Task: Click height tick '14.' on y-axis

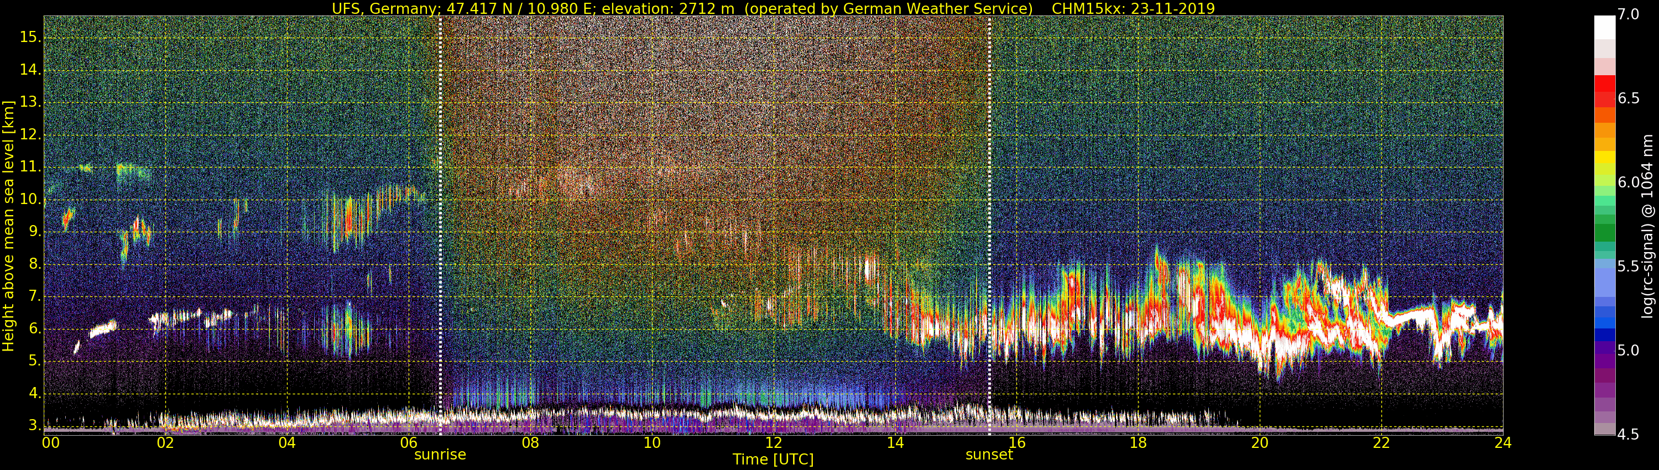Action: click(x=30, y=70)
